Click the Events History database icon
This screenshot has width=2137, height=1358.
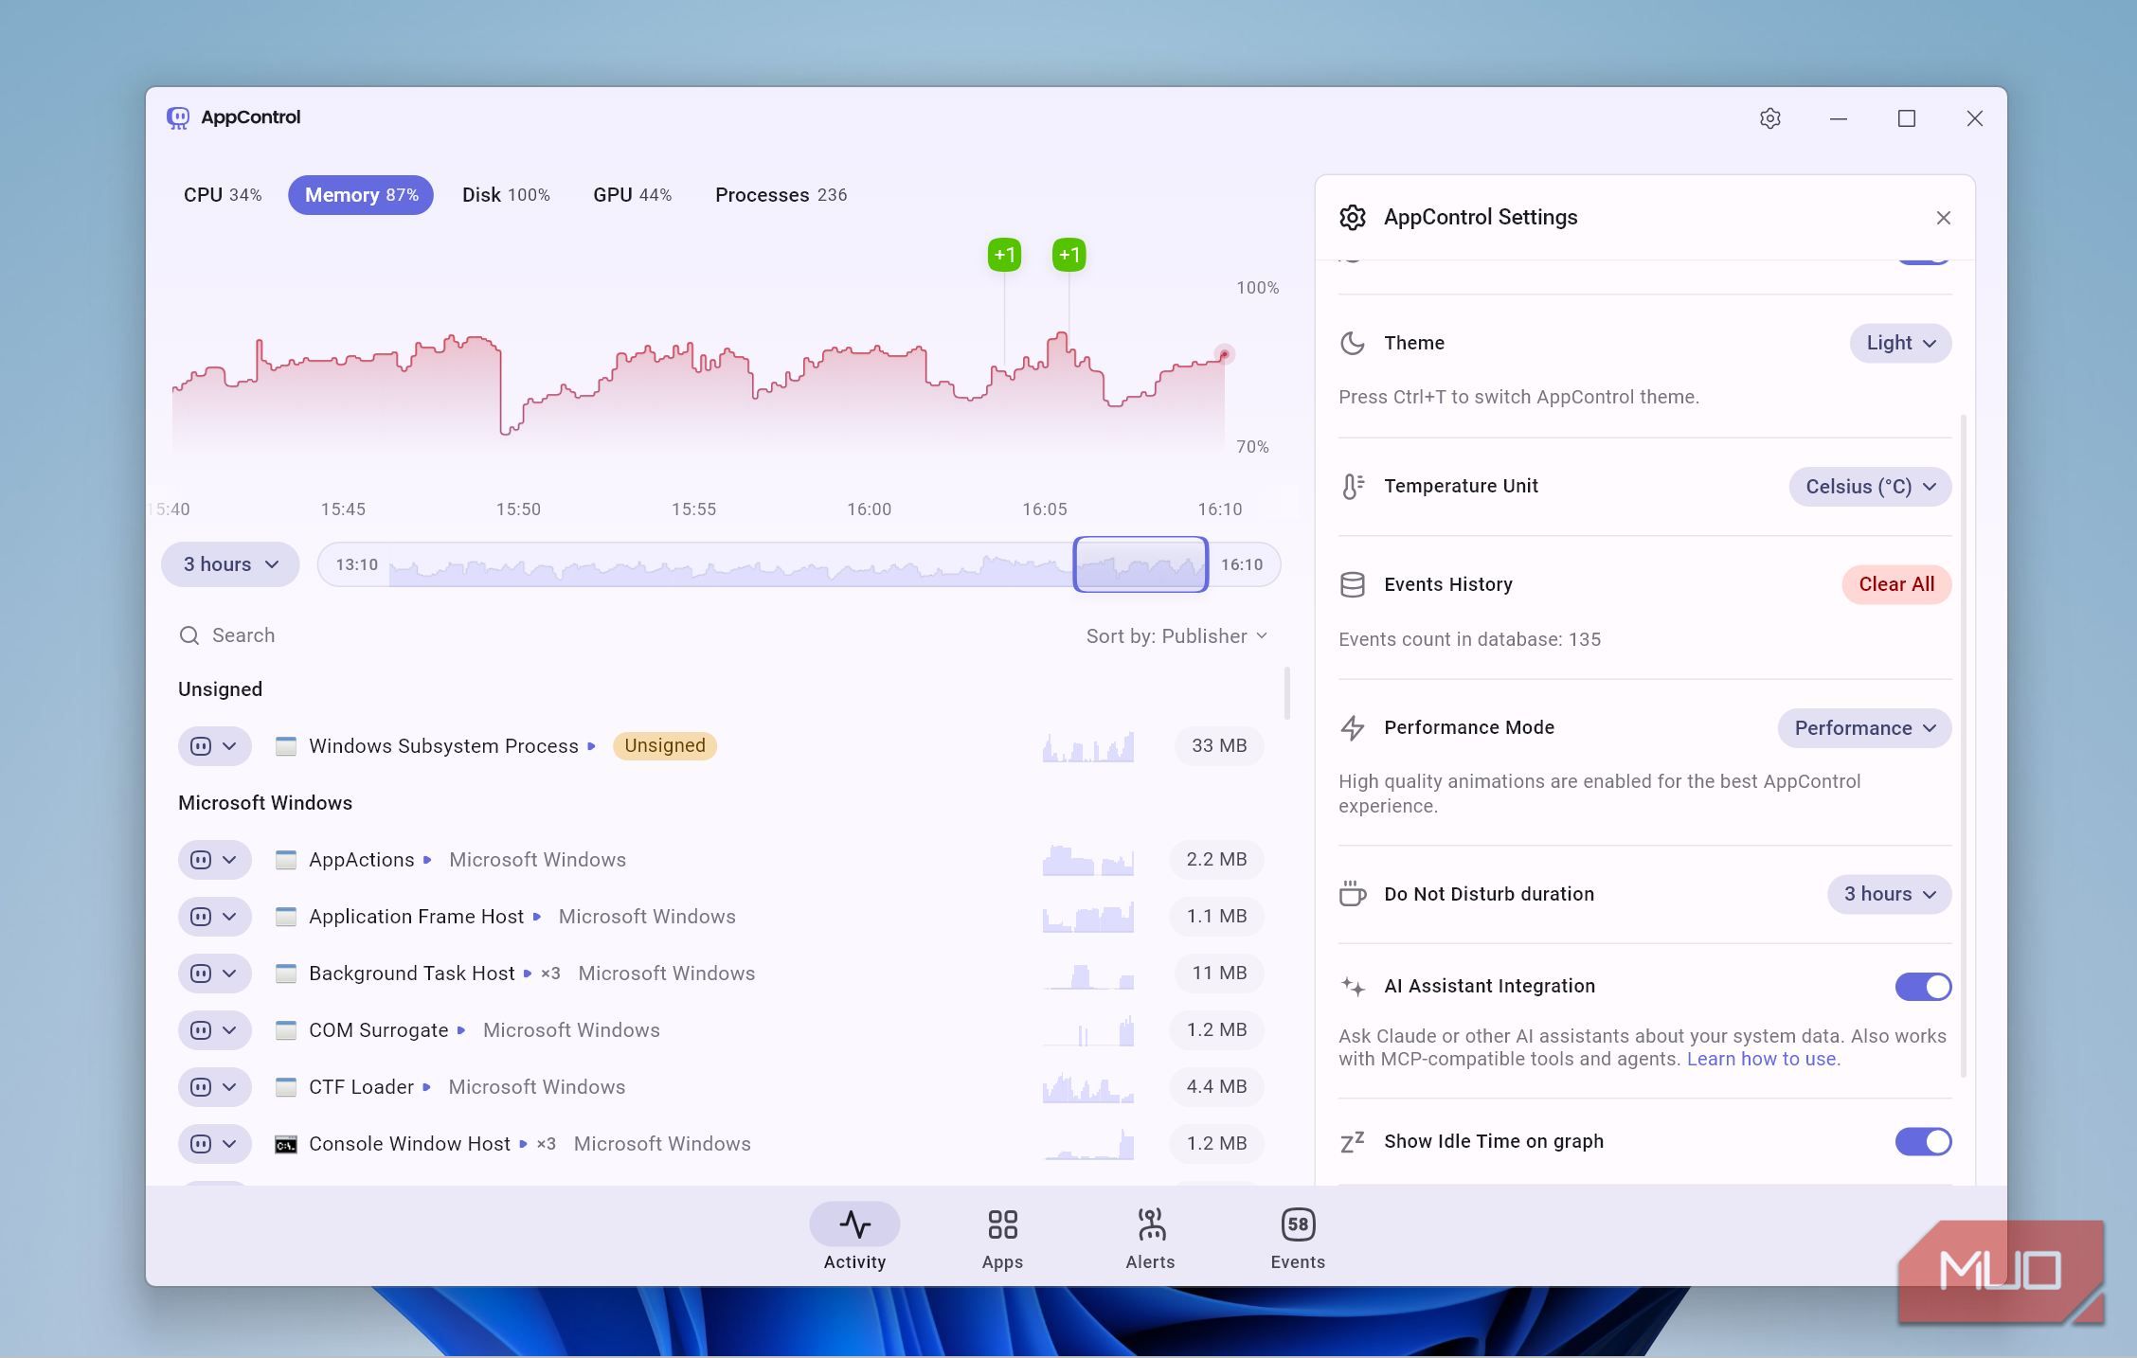click(1353, 584)
